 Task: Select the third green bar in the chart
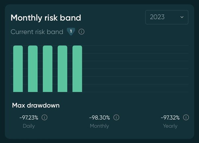(48, 69)
